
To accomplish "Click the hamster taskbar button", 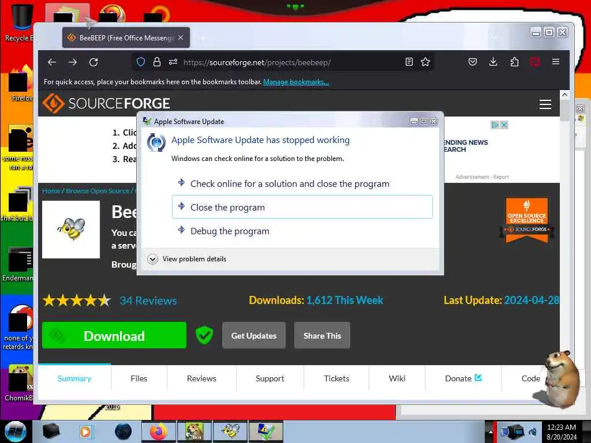I will (x=194, y=431).
